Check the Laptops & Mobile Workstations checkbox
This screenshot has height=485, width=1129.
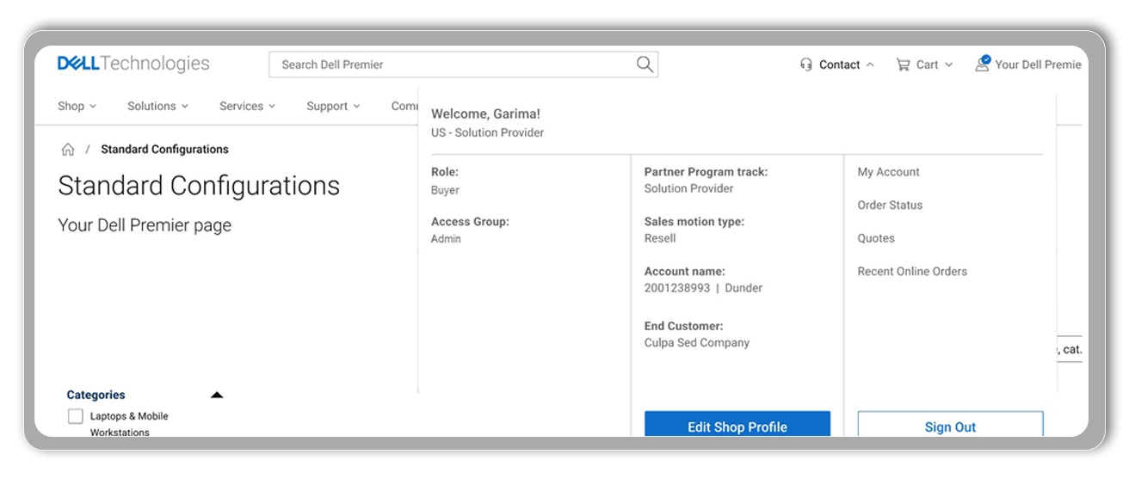tap(76, 416)
